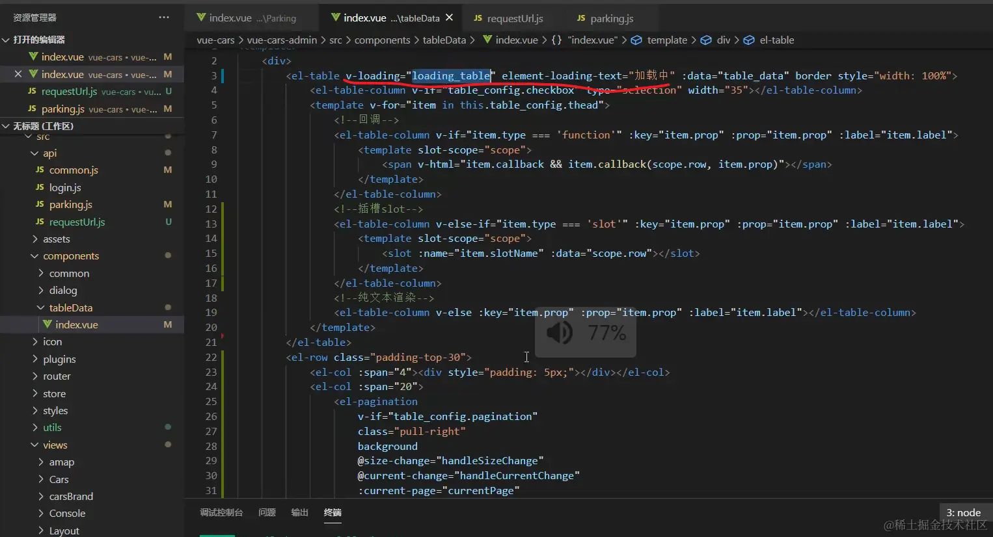Viewport: 993px width, 537px height.
Task: Close index.vue in the open editors list
Action: (x=18, y=74)
